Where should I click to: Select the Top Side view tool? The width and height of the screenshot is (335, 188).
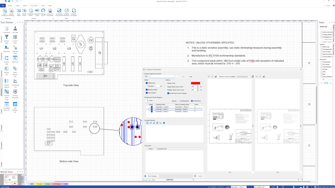(15, 30)
